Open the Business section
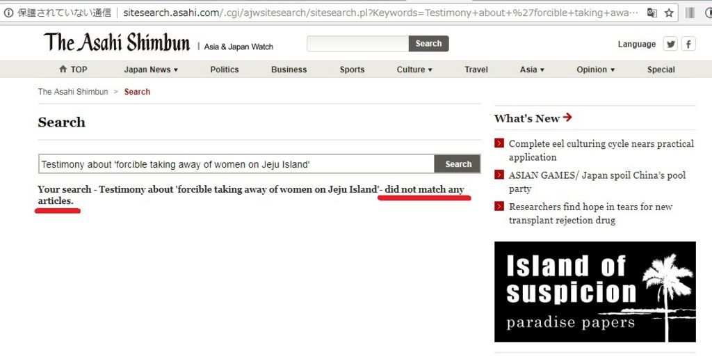This screenshot has height=359, width=712. click(x=289, y=70)
